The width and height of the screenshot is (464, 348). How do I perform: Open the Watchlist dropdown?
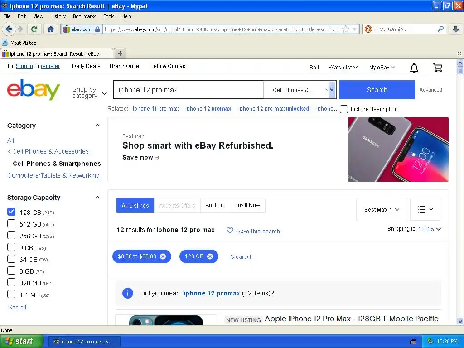tap(343, 68)
